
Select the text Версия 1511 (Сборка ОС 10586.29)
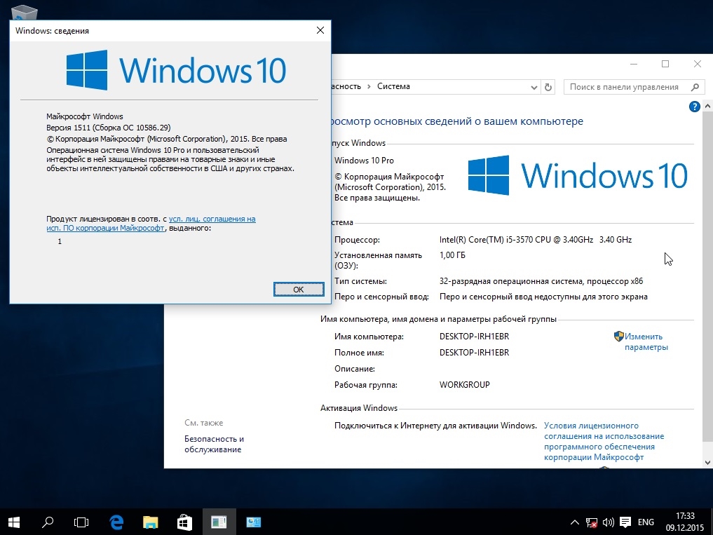(x=109, y=128)
